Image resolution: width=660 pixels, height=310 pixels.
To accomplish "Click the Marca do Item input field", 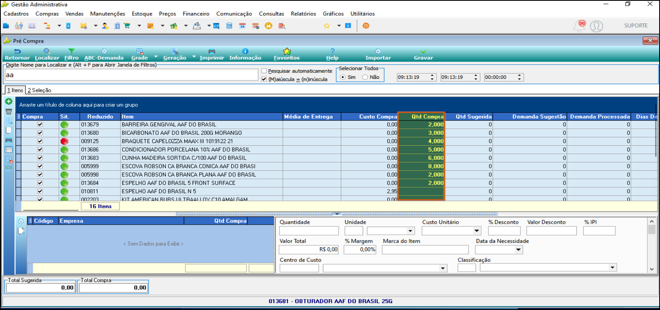I will (x=425, y=250).
